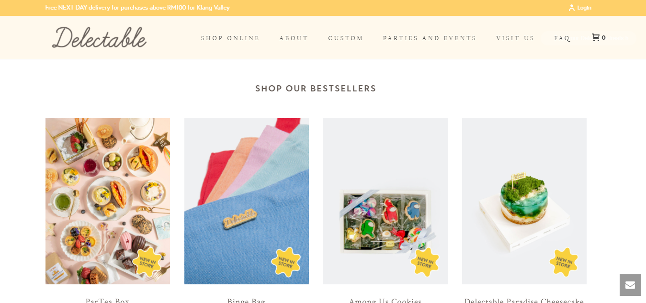Open the Binge Bag product image

click(x=247, y=201)
